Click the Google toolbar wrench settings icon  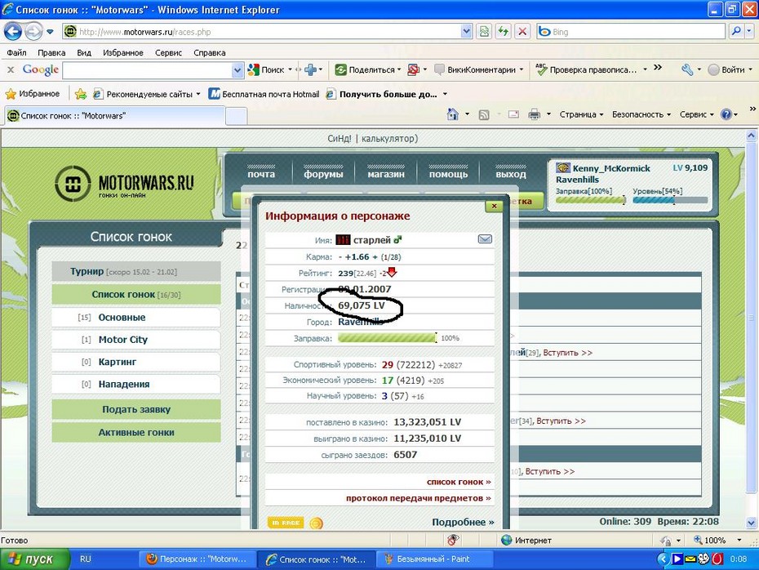coord(687,69)
